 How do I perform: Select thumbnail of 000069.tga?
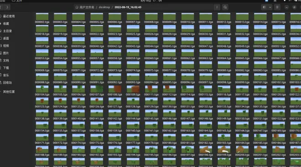(42, 65)
